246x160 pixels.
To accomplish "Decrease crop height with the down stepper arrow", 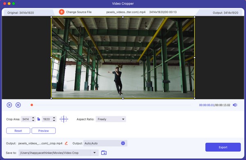I will coord(54,121).
